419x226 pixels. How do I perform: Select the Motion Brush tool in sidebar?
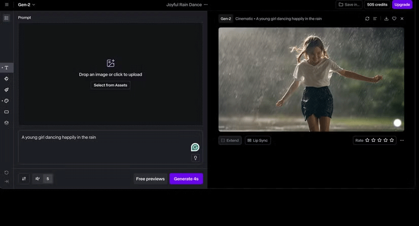pos(7,90)
